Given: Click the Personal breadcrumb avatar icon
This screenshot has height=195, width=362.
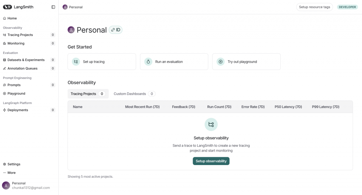Looking at the screenshot, I should (65, 7).
